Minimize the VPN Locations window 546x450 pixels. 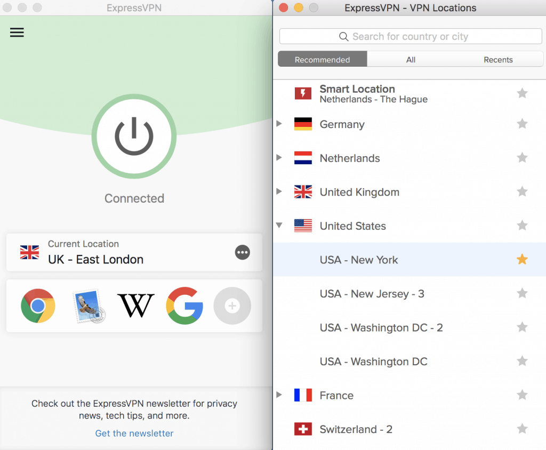pyautogui.click(x=299, y=7)
